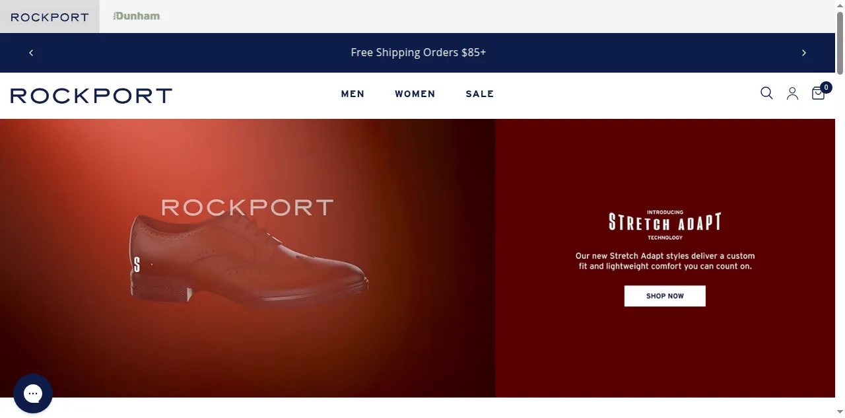Open the chat support bubble
Image resolution: width=845 pixels, height=418 pixels.
[x=33, y=394]
